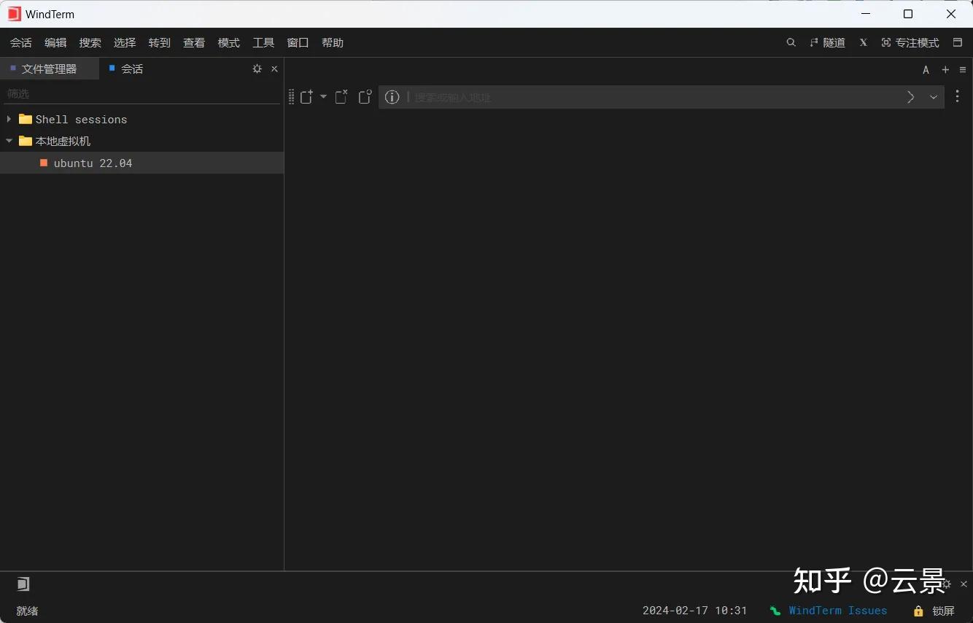The height and width of the screenshot is (623, 973).
Task: Click the reconnect session icon
Action: [x=365, y=96]
